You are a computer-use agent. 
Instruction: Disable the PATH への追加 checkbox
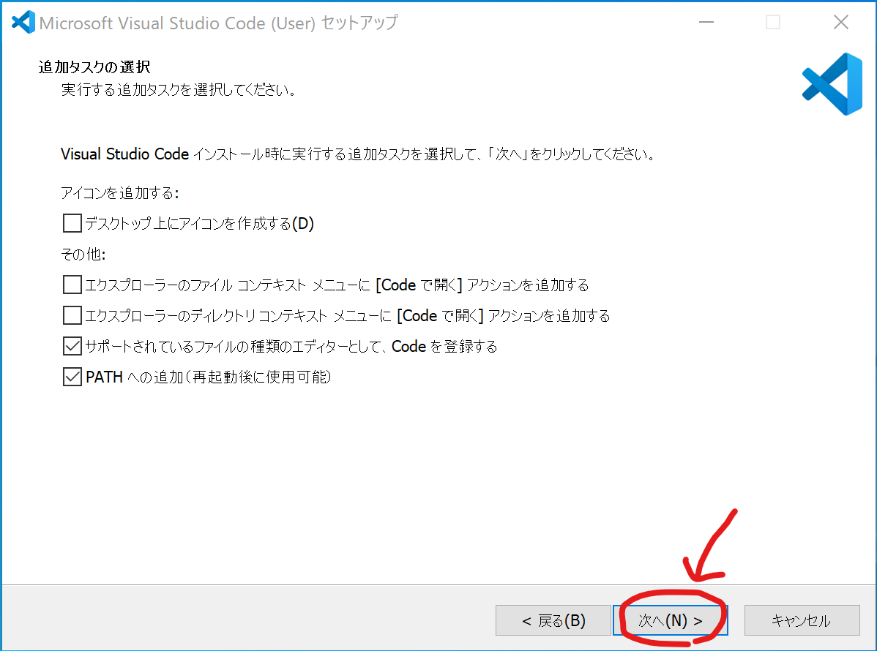pyautogui.click(x=72, y=377)
